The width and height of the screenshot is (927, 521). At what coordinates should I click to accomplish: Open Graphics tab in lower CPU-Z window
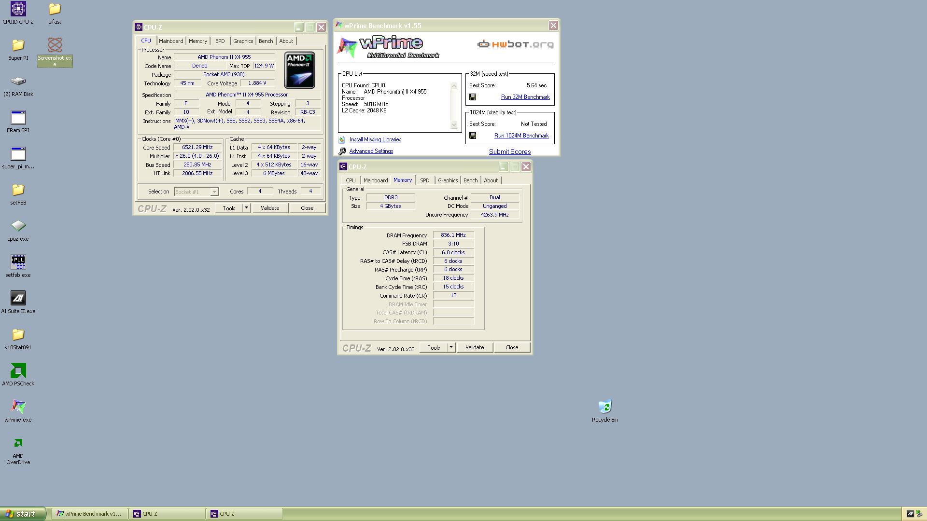448,180
